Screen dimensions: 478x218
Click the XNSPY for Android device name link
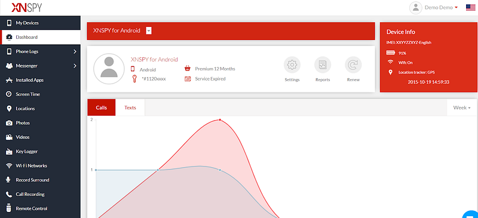tap(154, 60)
